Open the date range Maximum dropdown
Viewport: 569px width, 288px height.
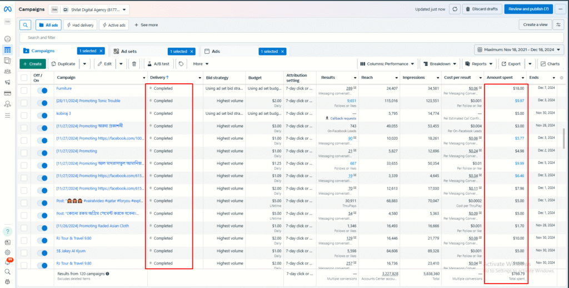pos(519,50)
